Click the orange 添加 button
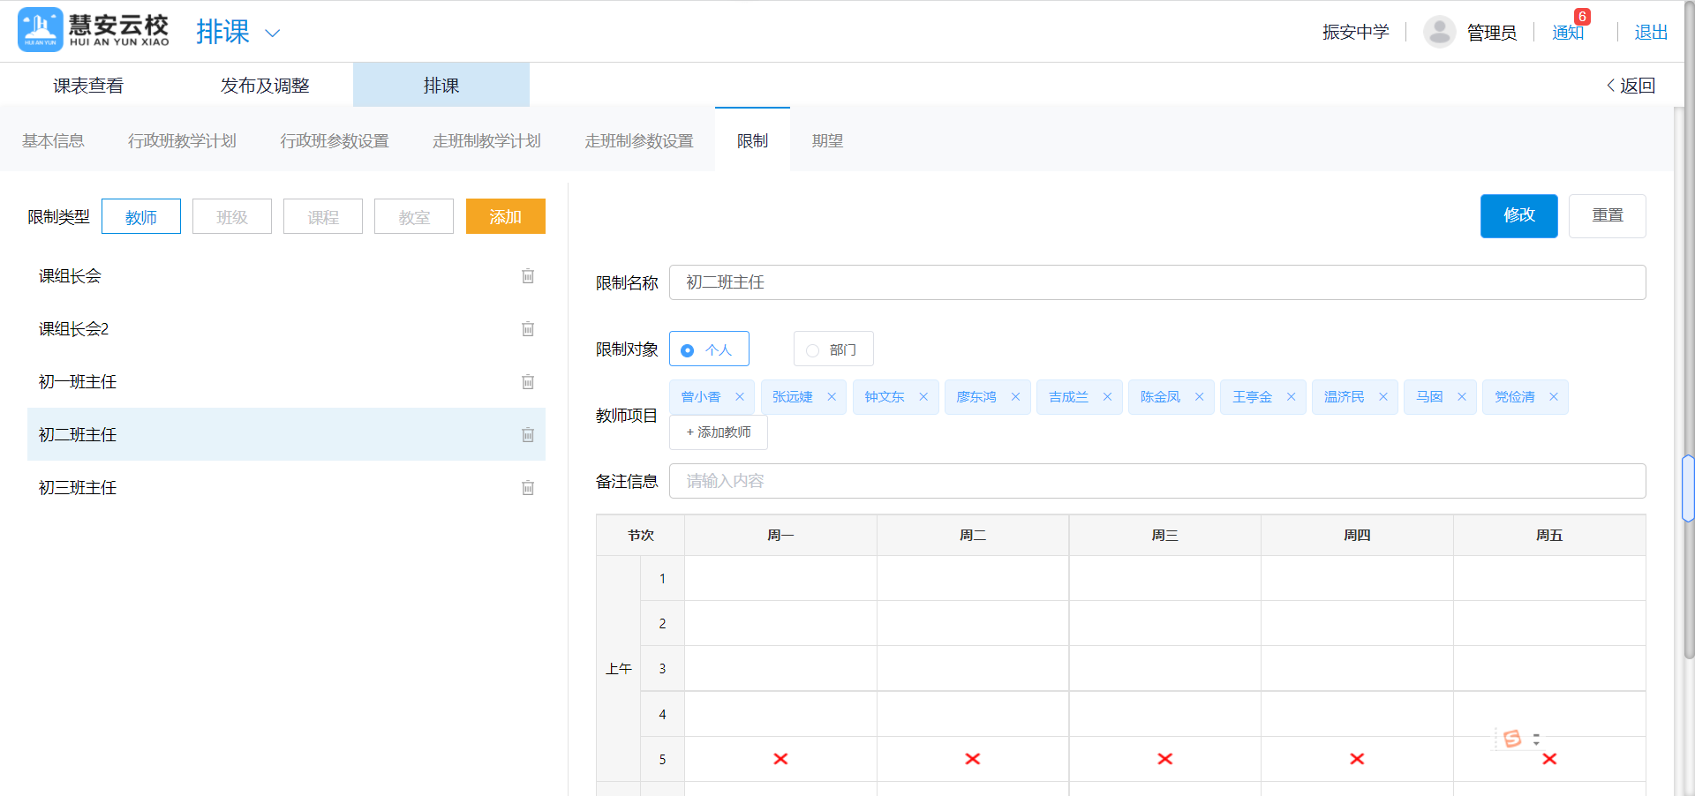 [x=506, y=216]
